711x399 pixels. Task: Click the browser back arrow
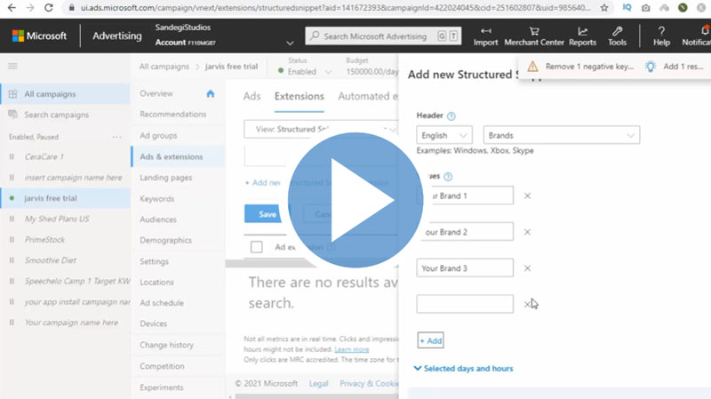(12, 8)
